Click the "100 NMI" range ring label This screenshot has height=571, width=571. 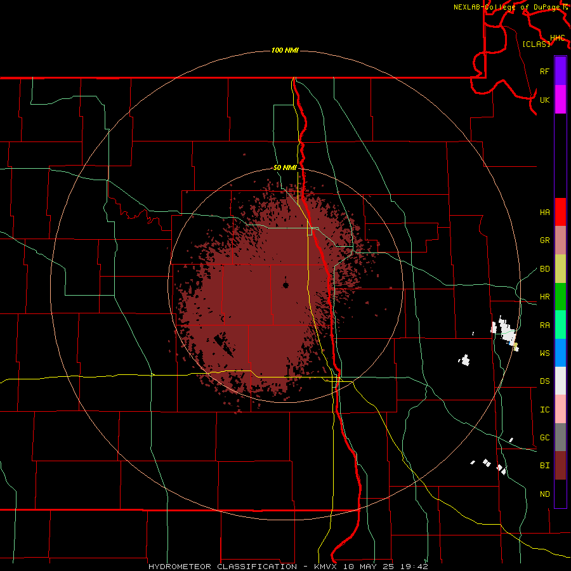[x=285, y=50]
